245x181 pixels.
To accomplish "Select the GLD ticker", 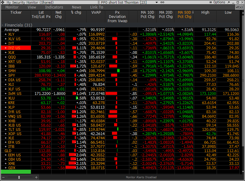I will coord(8,151).
